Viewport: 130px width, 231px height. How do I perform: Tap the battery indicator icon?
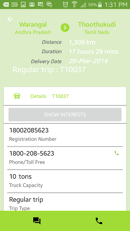[100, 4]
